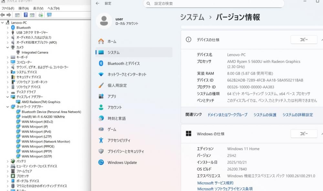Click コピー button for デバイスの仕様

pos(304,40)
